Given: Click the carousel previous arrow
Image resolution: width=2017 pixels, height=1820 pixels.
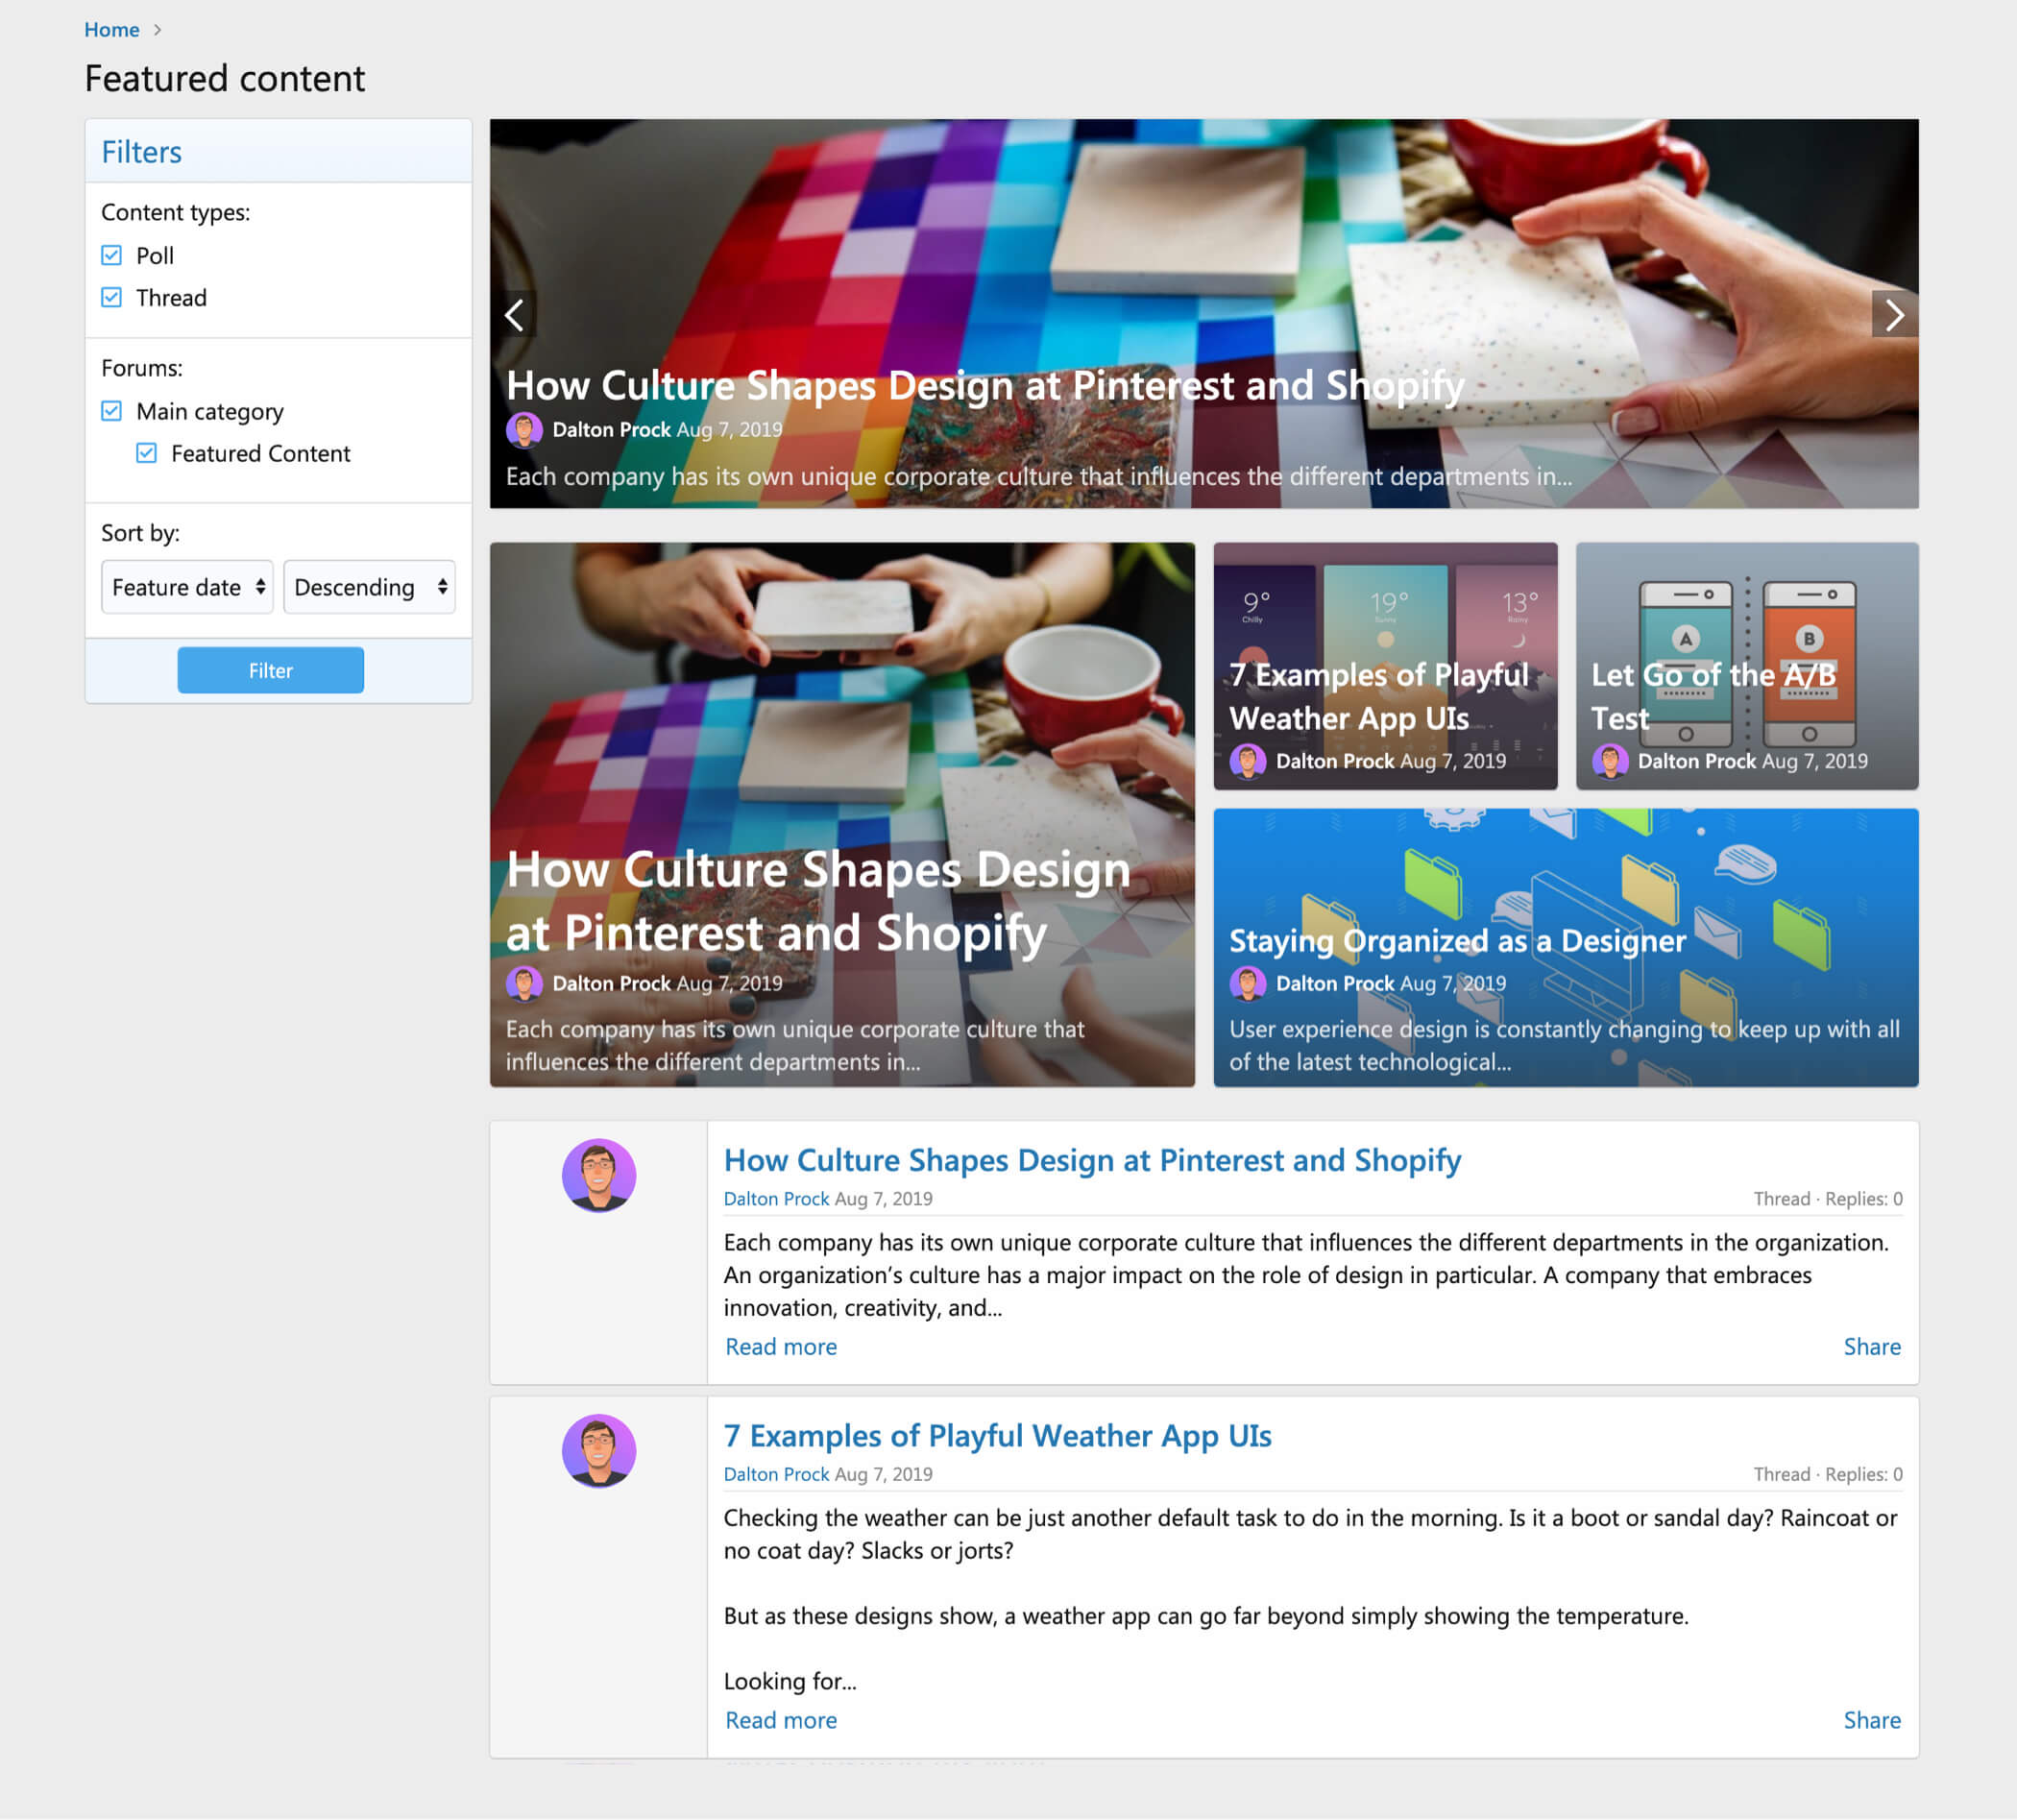Looking at the screenshot, I should coord(515,315).
